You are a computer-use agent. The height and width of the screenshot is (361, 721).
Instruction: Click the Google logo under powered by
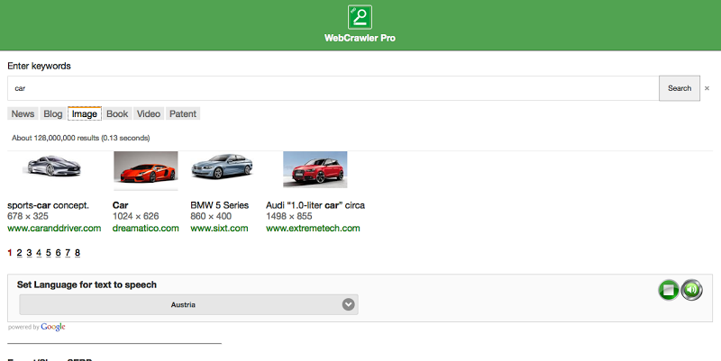tap(53, 327)
